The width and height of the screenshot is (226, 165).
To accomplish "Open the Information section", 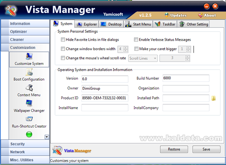I will tap(25, 24).
